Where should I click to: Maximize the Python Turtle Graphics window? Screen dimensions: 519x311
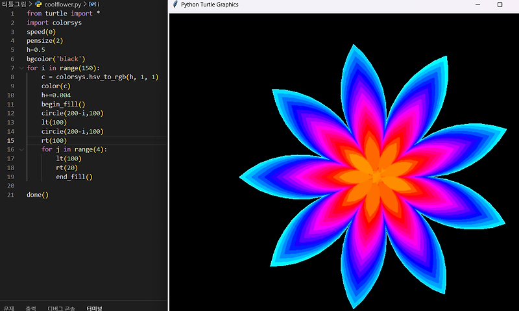(x=500, y=5)
